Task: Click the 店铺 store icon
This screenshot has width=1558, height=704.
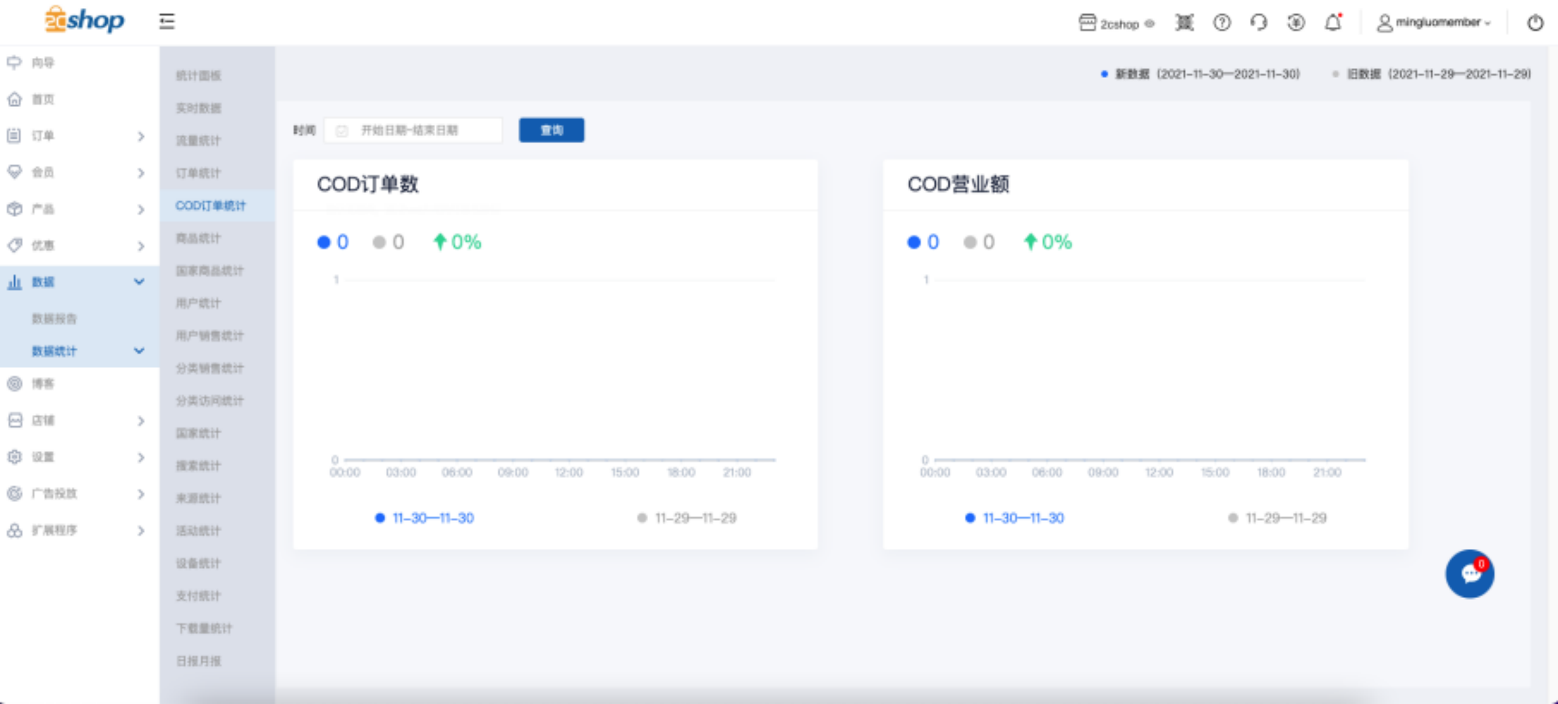Action: [x=15, y=420]
